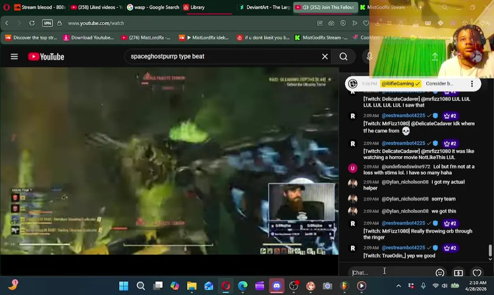The width and height of the screenshot is (494, 295).
Task: Click the live chat scrollbar
Action: tap(490, 251)
